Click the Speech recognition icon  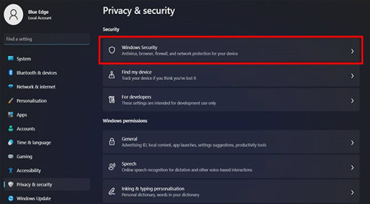(112, 167)
